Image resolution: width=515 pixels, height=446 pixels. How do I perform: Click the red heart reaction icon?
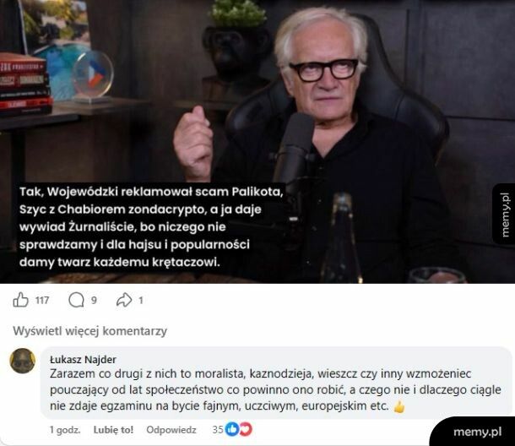(x=246, y=429)
